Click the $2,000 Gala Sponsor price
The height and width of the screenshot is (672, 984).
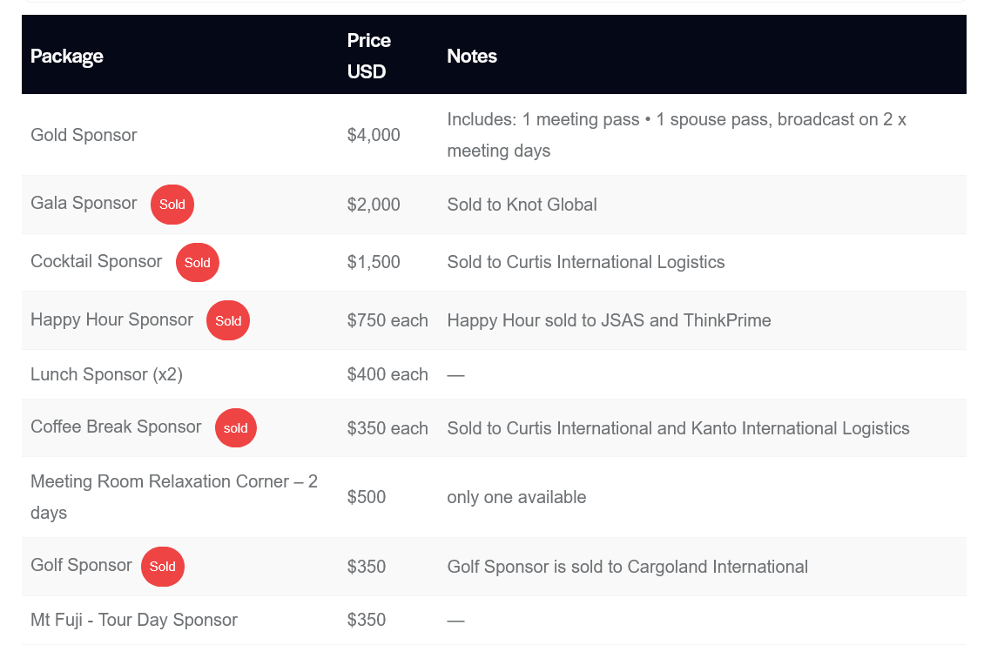click(374, 205)
